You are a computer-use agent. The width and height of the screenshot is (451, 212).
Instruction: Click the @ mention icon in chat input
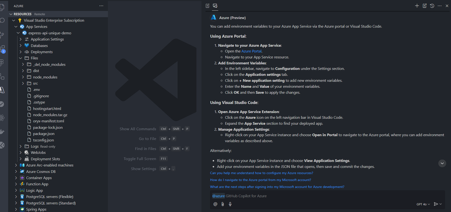point(215,204)
